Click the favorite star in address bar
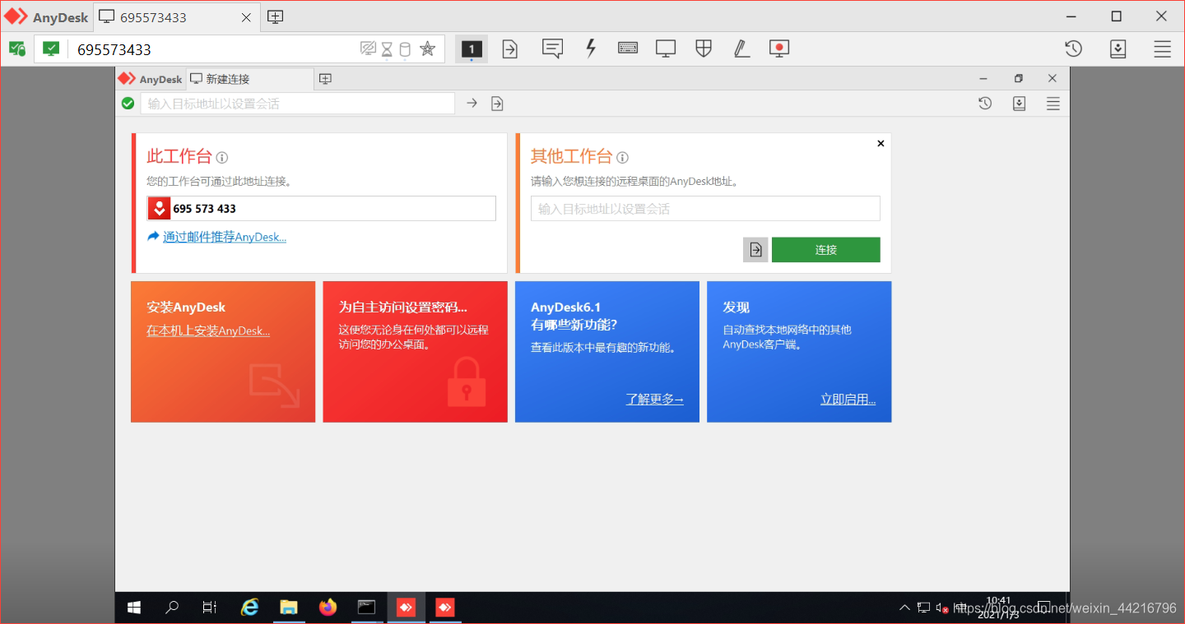This screenshot has height=624, width=1185. pos(427,49)
